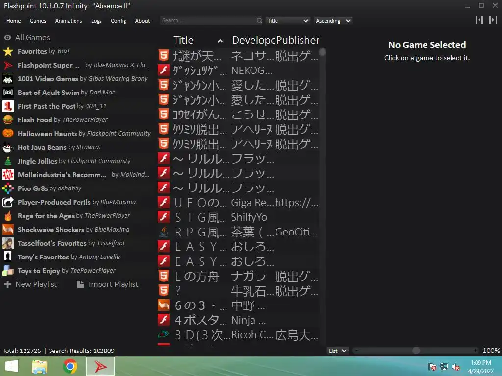Click the Import Playlist button
The height and width of the screenshot is (376, 502).
click(x=108, y=284)
